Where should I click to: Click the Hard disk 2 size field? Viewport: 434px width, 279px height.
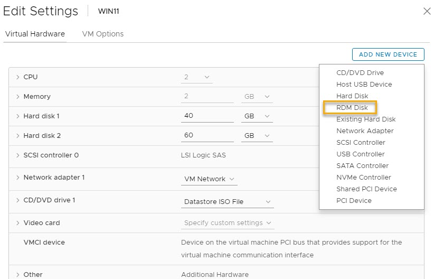[x=207, y=136]
